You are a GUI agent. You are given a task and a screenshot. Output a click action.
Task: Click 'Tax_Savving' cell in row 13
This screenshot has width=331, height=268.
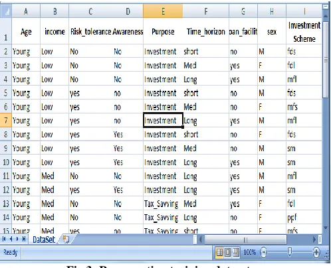point(163,204)
